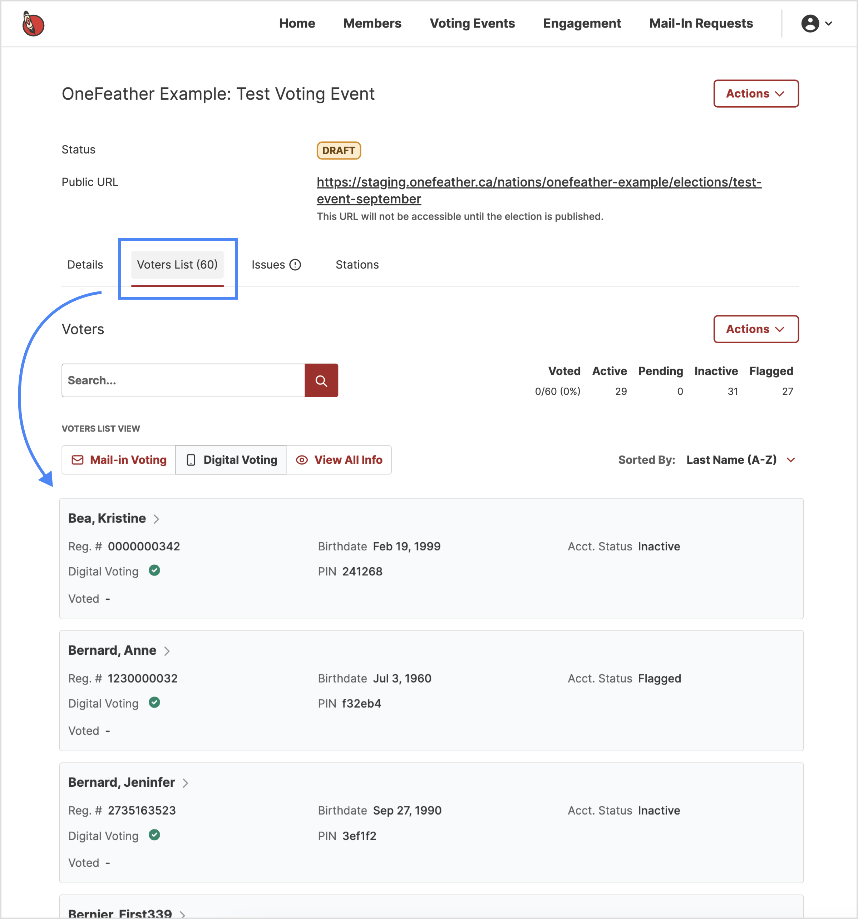This screenshot has width=858, height=919.
Task: Select the Voters List (60) tab
Action: point(178,265)
